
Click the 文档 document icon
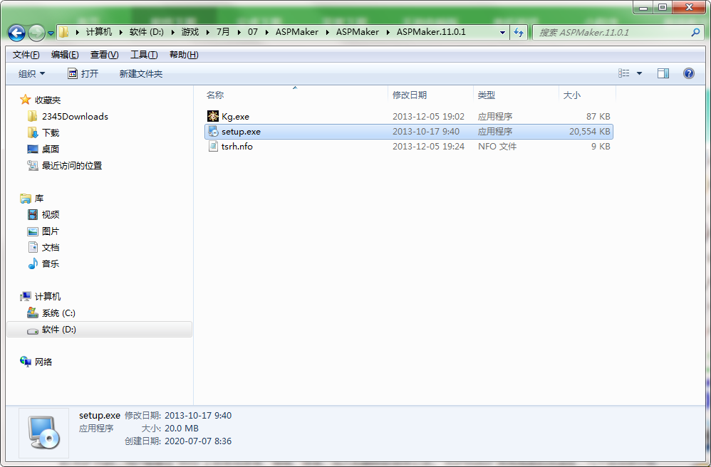click(33, 247)
